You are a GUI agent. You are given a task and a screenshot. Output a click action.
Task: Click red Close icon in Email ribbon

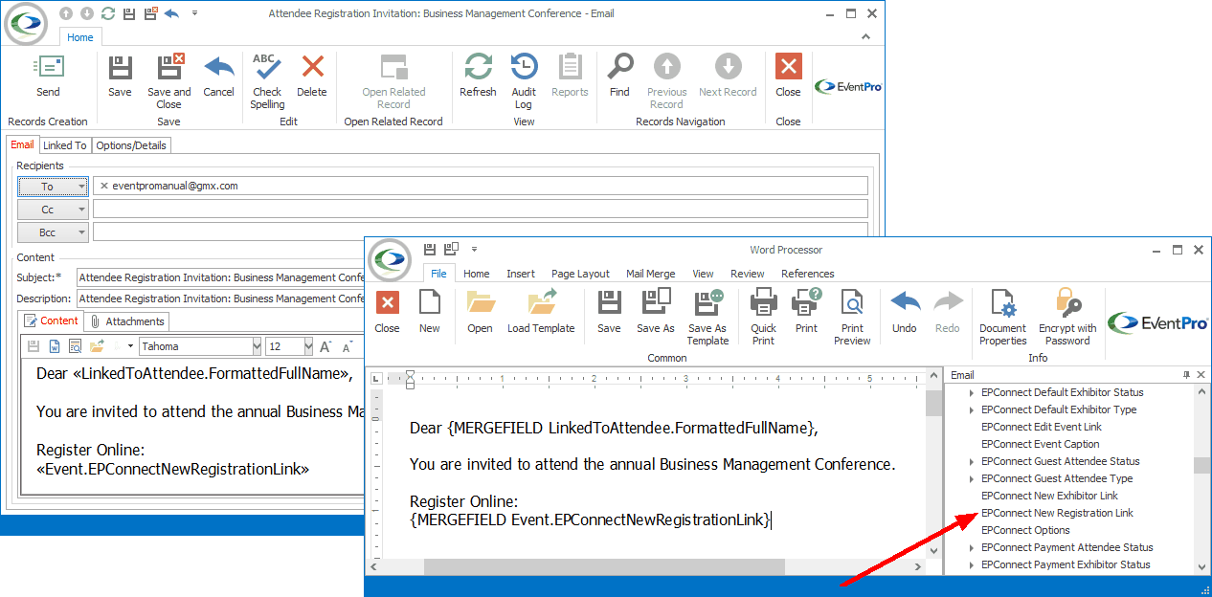pos(788,67)
